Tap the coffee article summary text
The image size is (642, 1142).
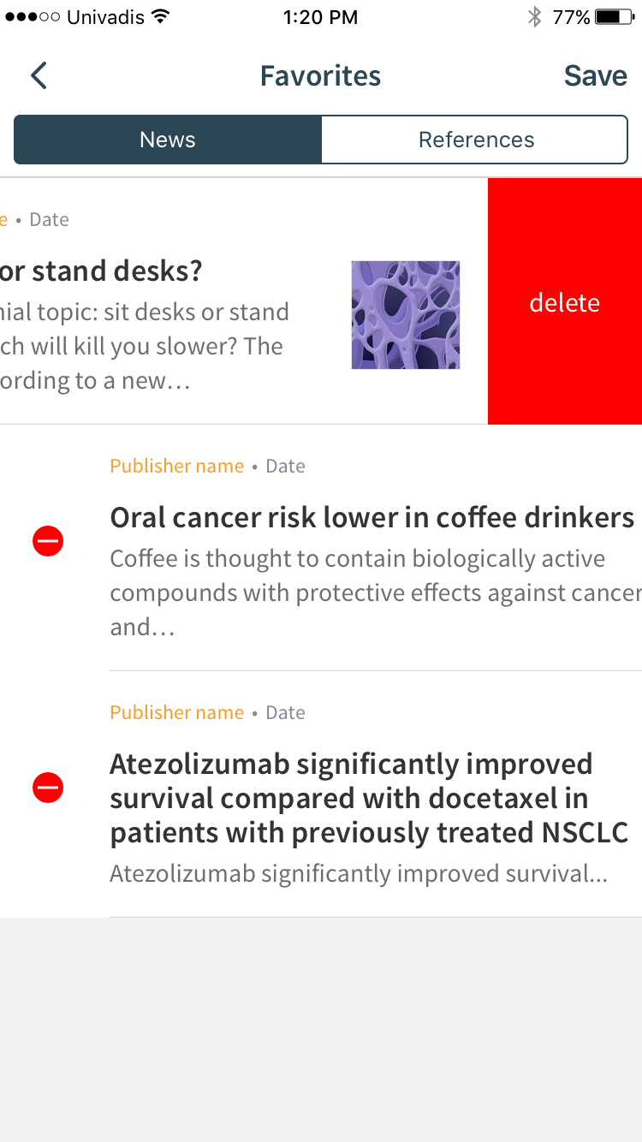point(376,592)
